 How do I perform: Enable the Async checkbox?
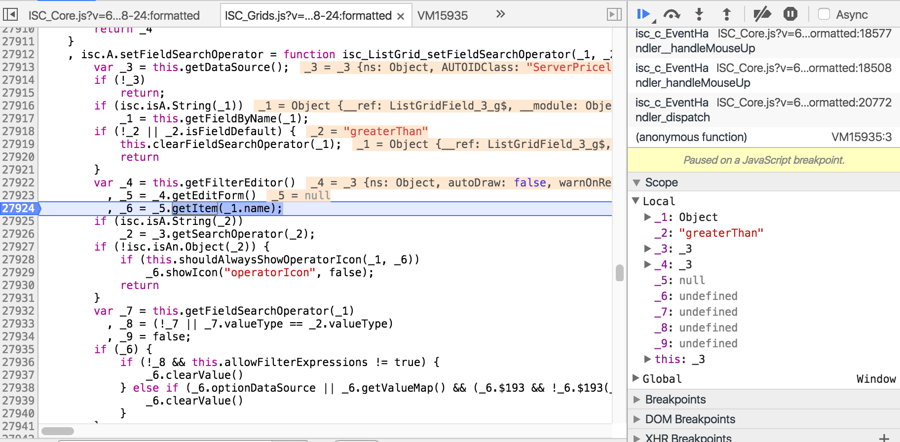[x=824, y=14]
